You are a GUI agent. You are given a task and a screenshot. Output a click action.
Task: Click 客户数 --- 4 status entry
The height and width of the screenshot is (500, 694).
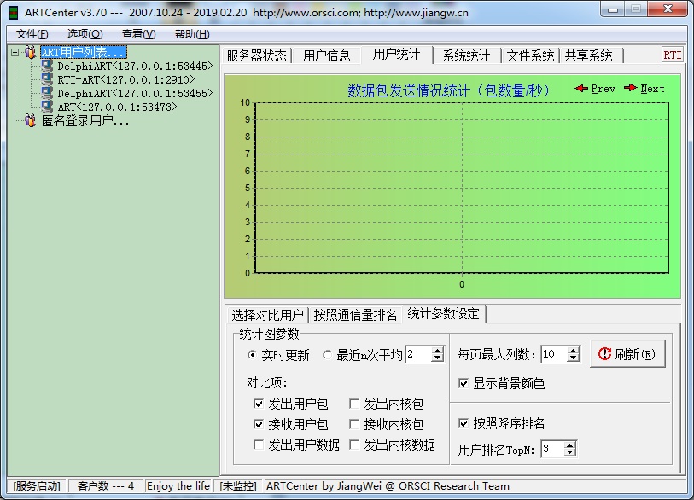pos(105,485)
